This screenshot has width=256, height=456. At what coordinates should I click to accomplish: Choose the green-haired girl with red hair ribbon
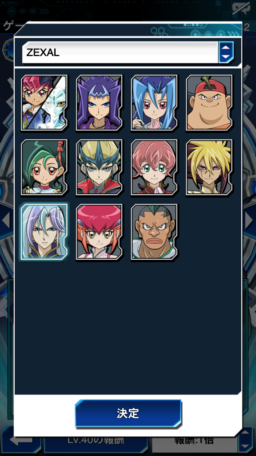pos(44,167)
